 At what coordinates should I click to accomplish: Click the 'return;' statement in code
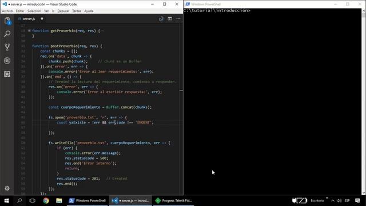coord(72,168)
